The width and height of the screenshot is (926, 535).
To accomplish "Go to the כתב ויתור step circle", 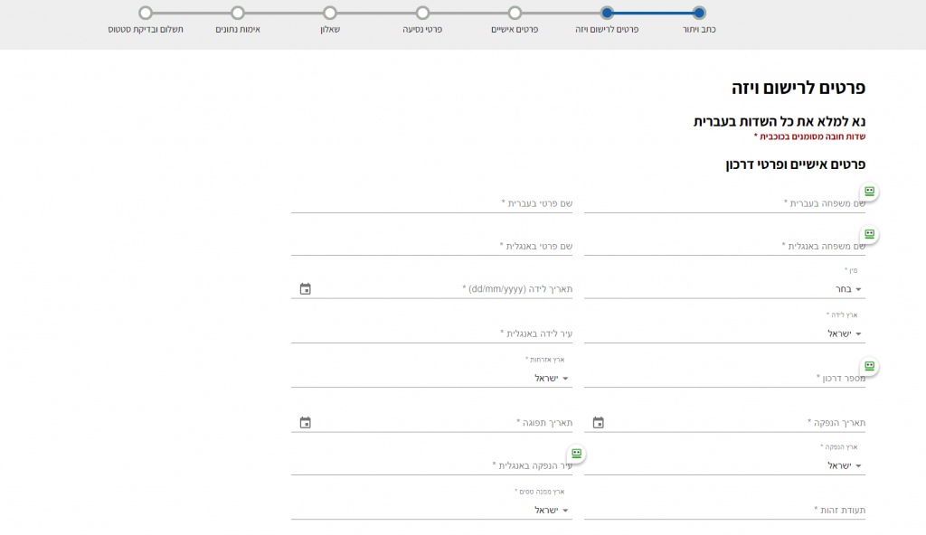I will click(x=698, y=13).
